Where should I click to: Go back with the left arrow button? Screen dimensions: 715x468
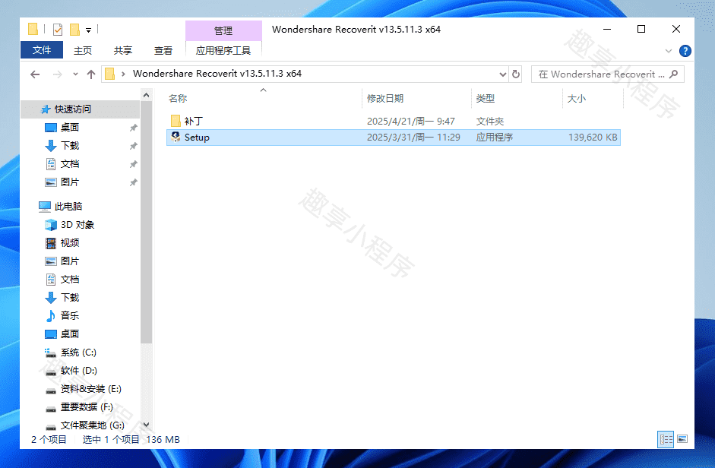point(35,74)
